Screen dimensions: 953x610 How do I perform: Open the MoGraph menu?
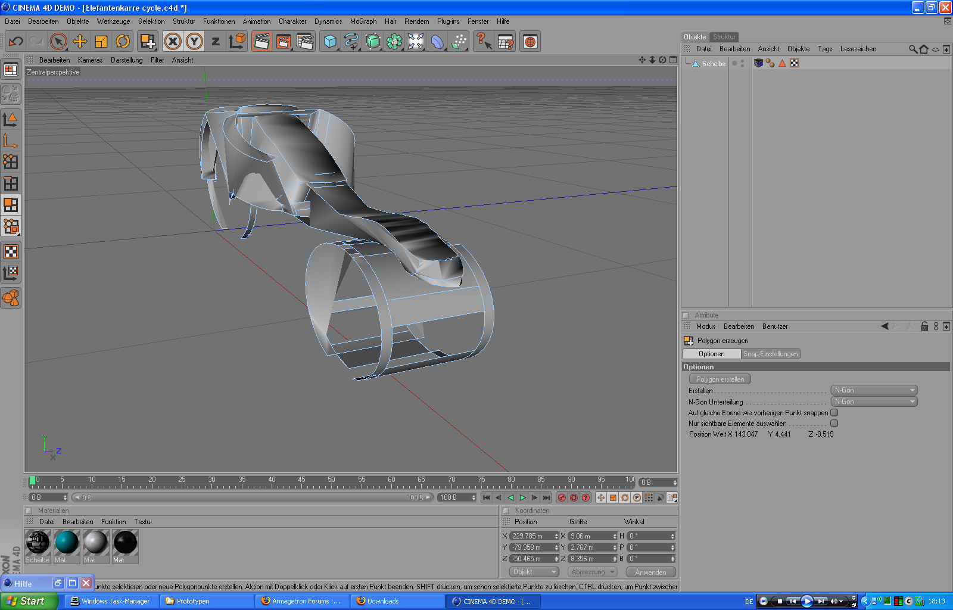[363, 21]
